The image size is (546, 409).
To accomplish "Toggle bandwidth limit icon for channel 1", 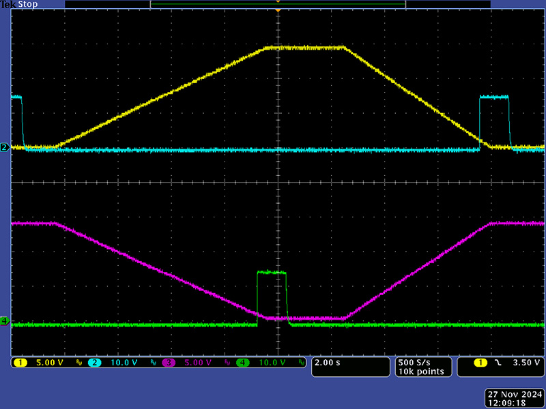I will (78, 363).
